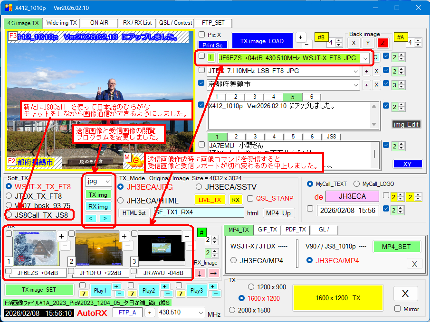Select the JS8Call_TX_JS8 radio option
The height and width of the screenshot is (322, 430).
point(10,215)
